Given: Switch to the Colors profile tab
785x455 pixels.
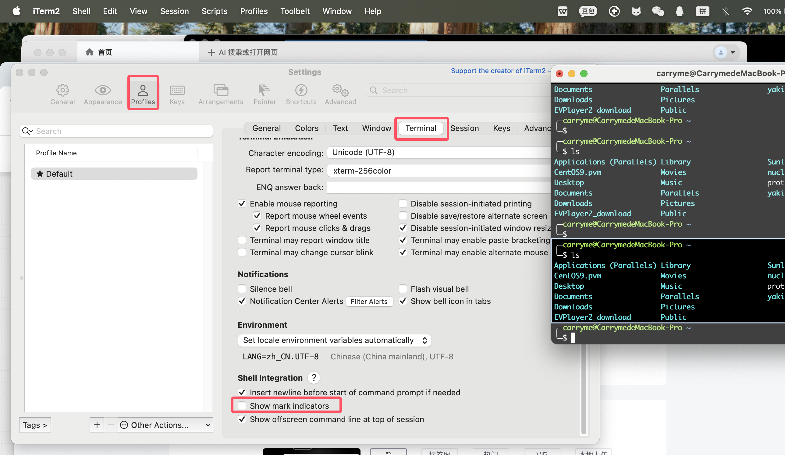Looking at the screenshot, I should [307, 128].
